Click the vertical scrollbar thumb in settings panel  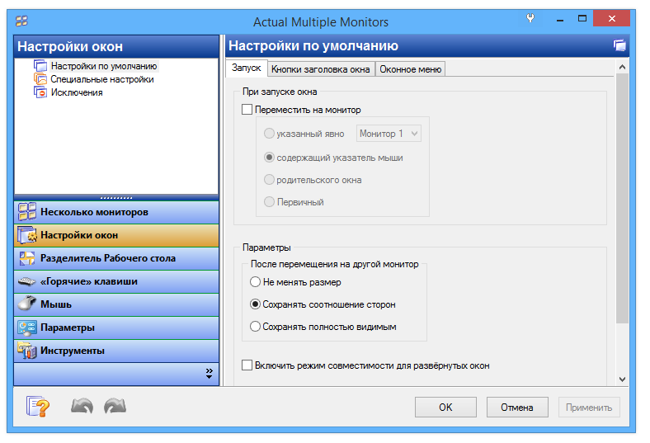pyautogui.click(x=622, y=199)
